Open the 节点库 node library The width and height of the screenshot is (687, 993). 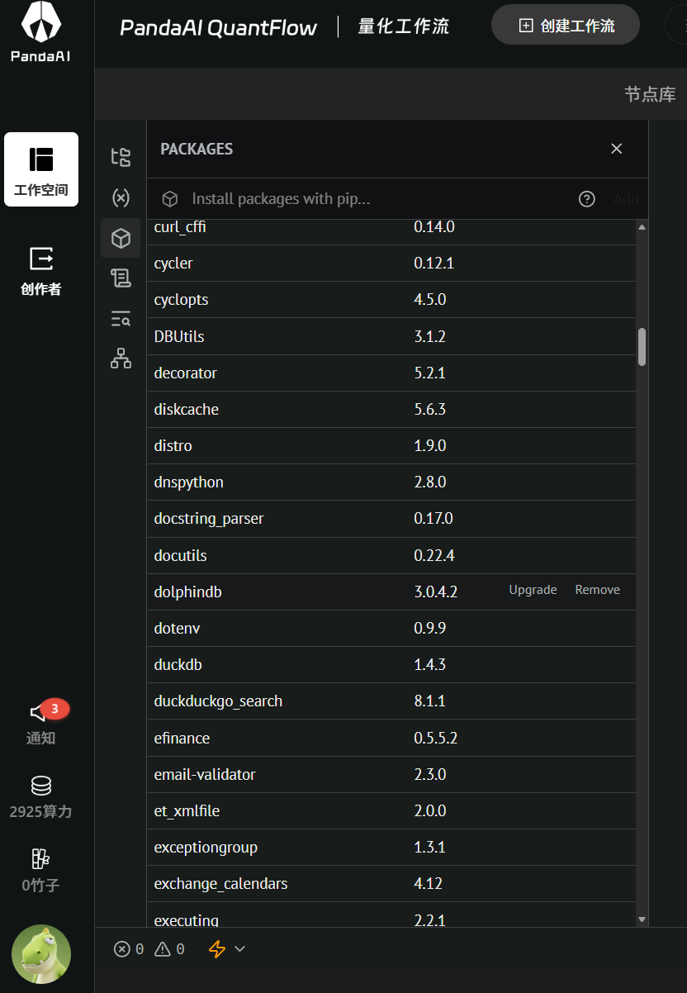point(650,94)
